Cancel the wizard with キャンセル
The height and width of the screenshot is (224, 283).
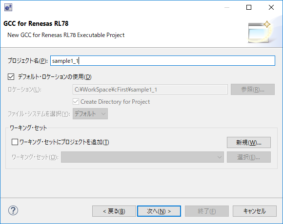coord(255,211)
